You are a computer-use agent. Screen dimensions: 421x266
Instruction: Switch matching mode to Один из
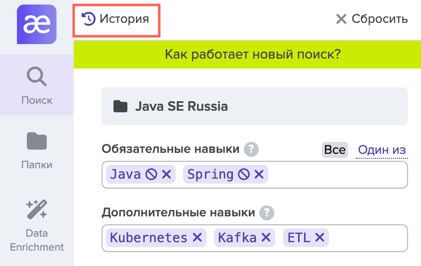(x=382, y=150)
